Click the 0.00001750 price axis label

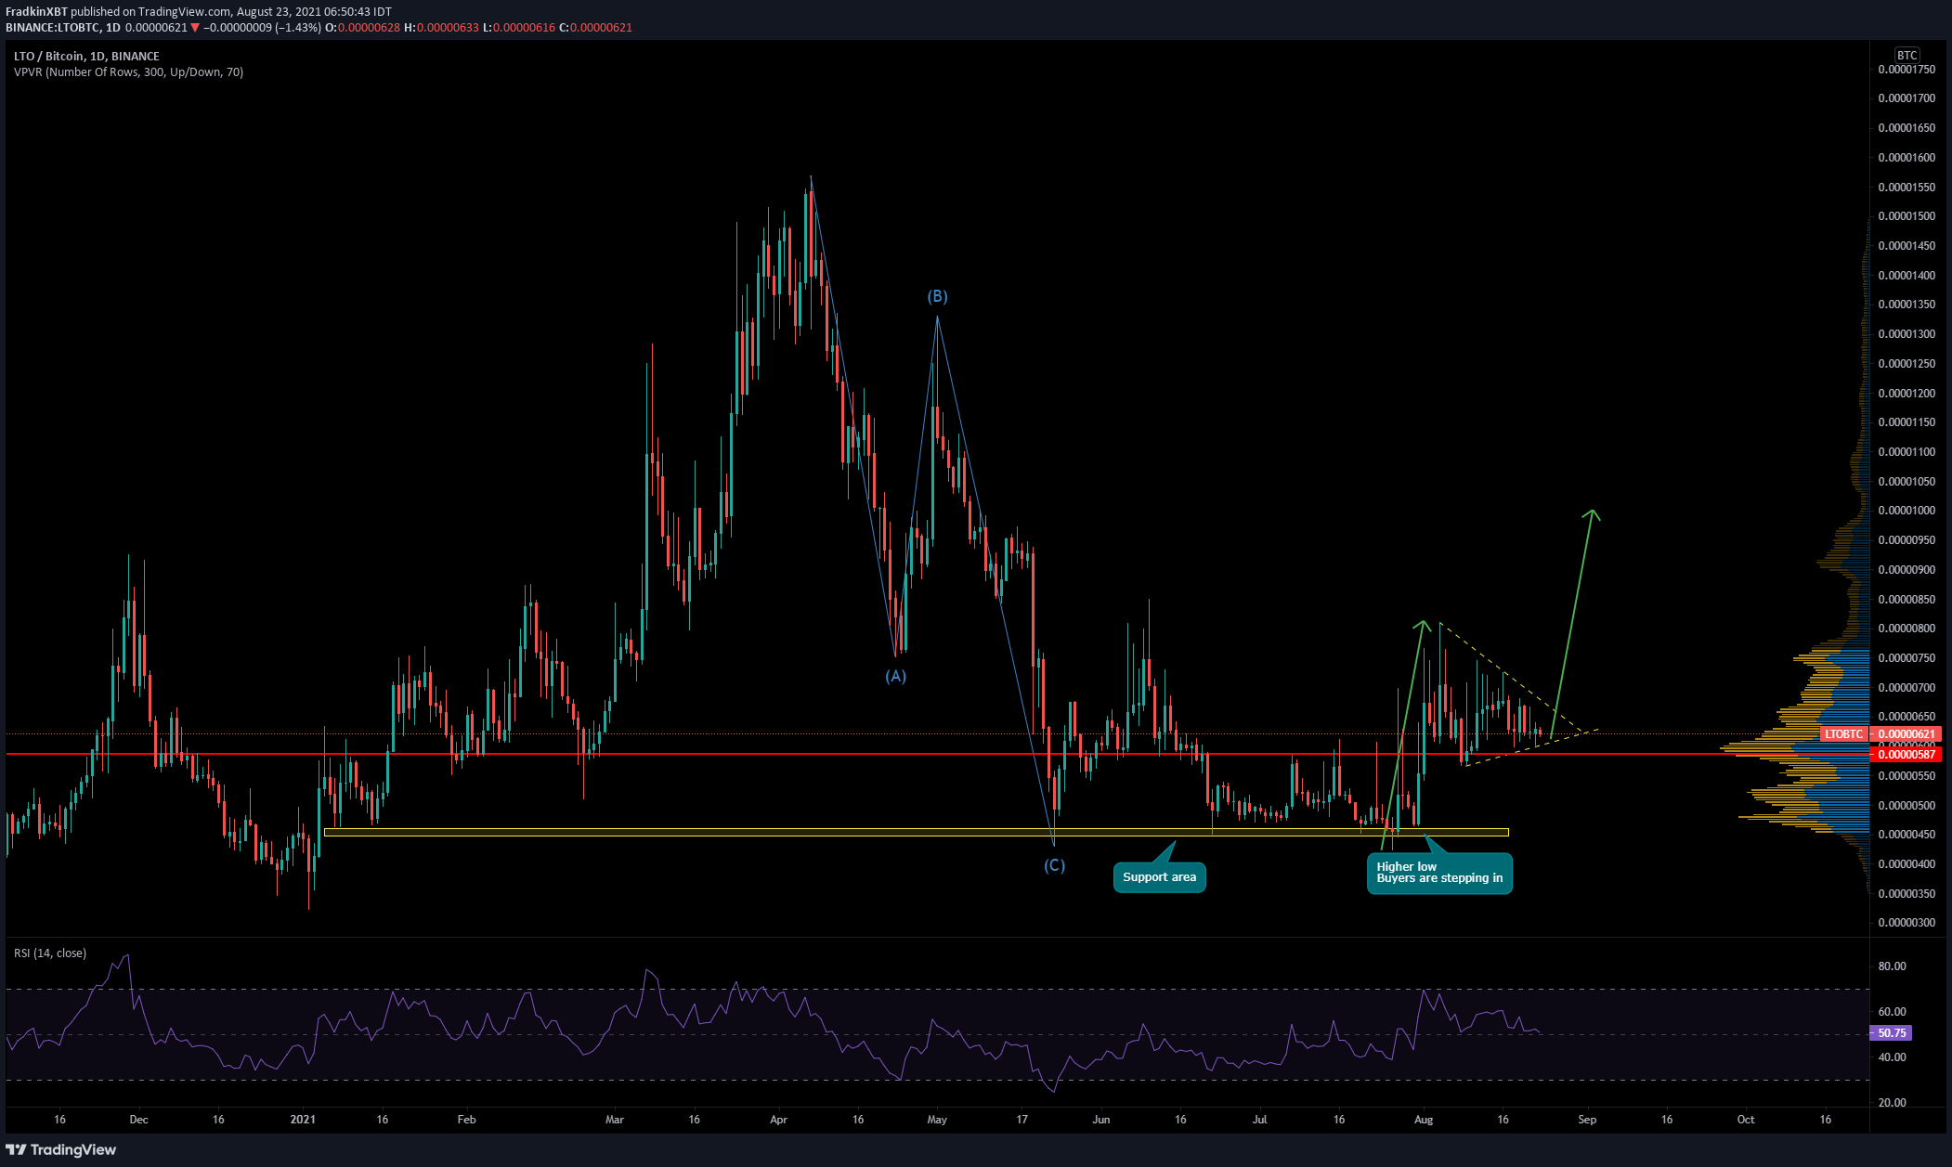(x=1906, y=70)
